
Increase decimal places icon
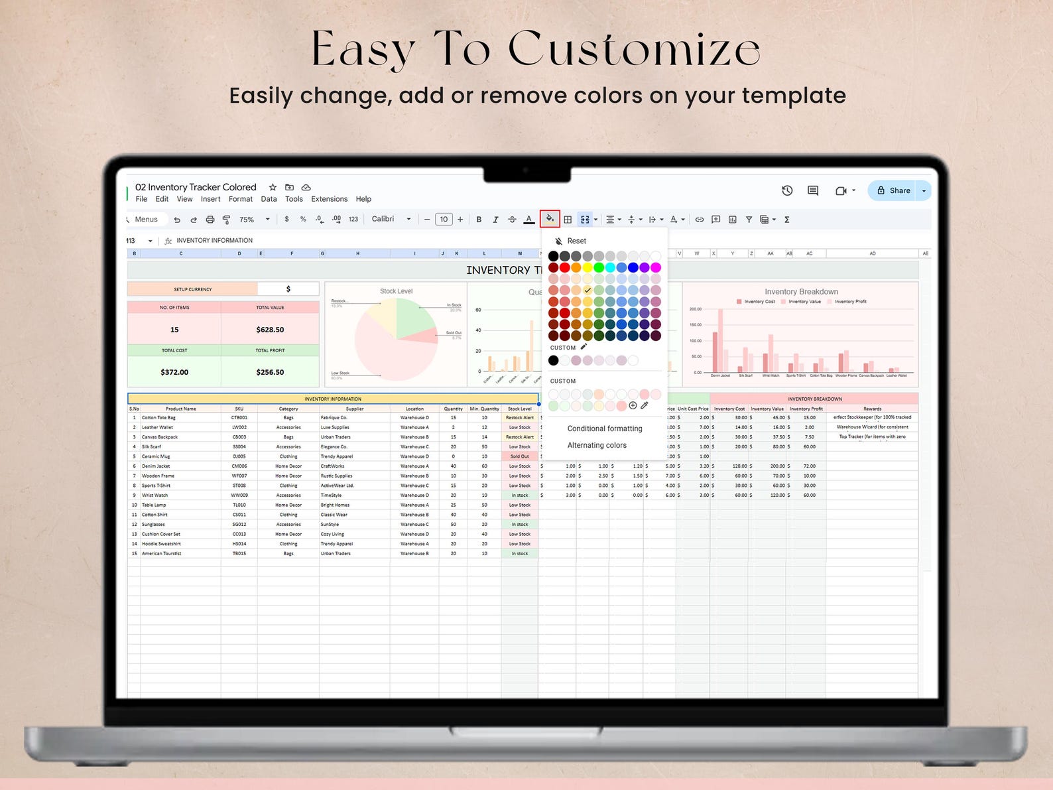pos(336,219)
